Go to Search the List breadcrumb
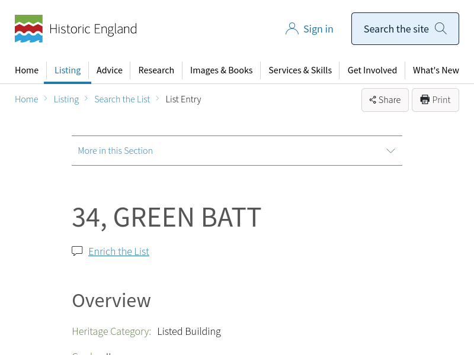The image size is (474, 355). pos(122,99)
